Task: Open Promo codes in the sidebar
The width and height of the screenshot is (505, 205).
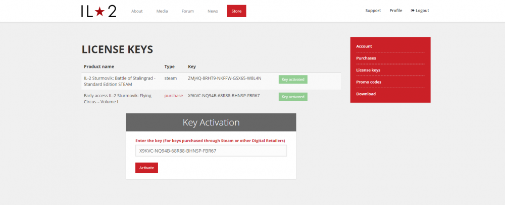Action: coord(369,82)
